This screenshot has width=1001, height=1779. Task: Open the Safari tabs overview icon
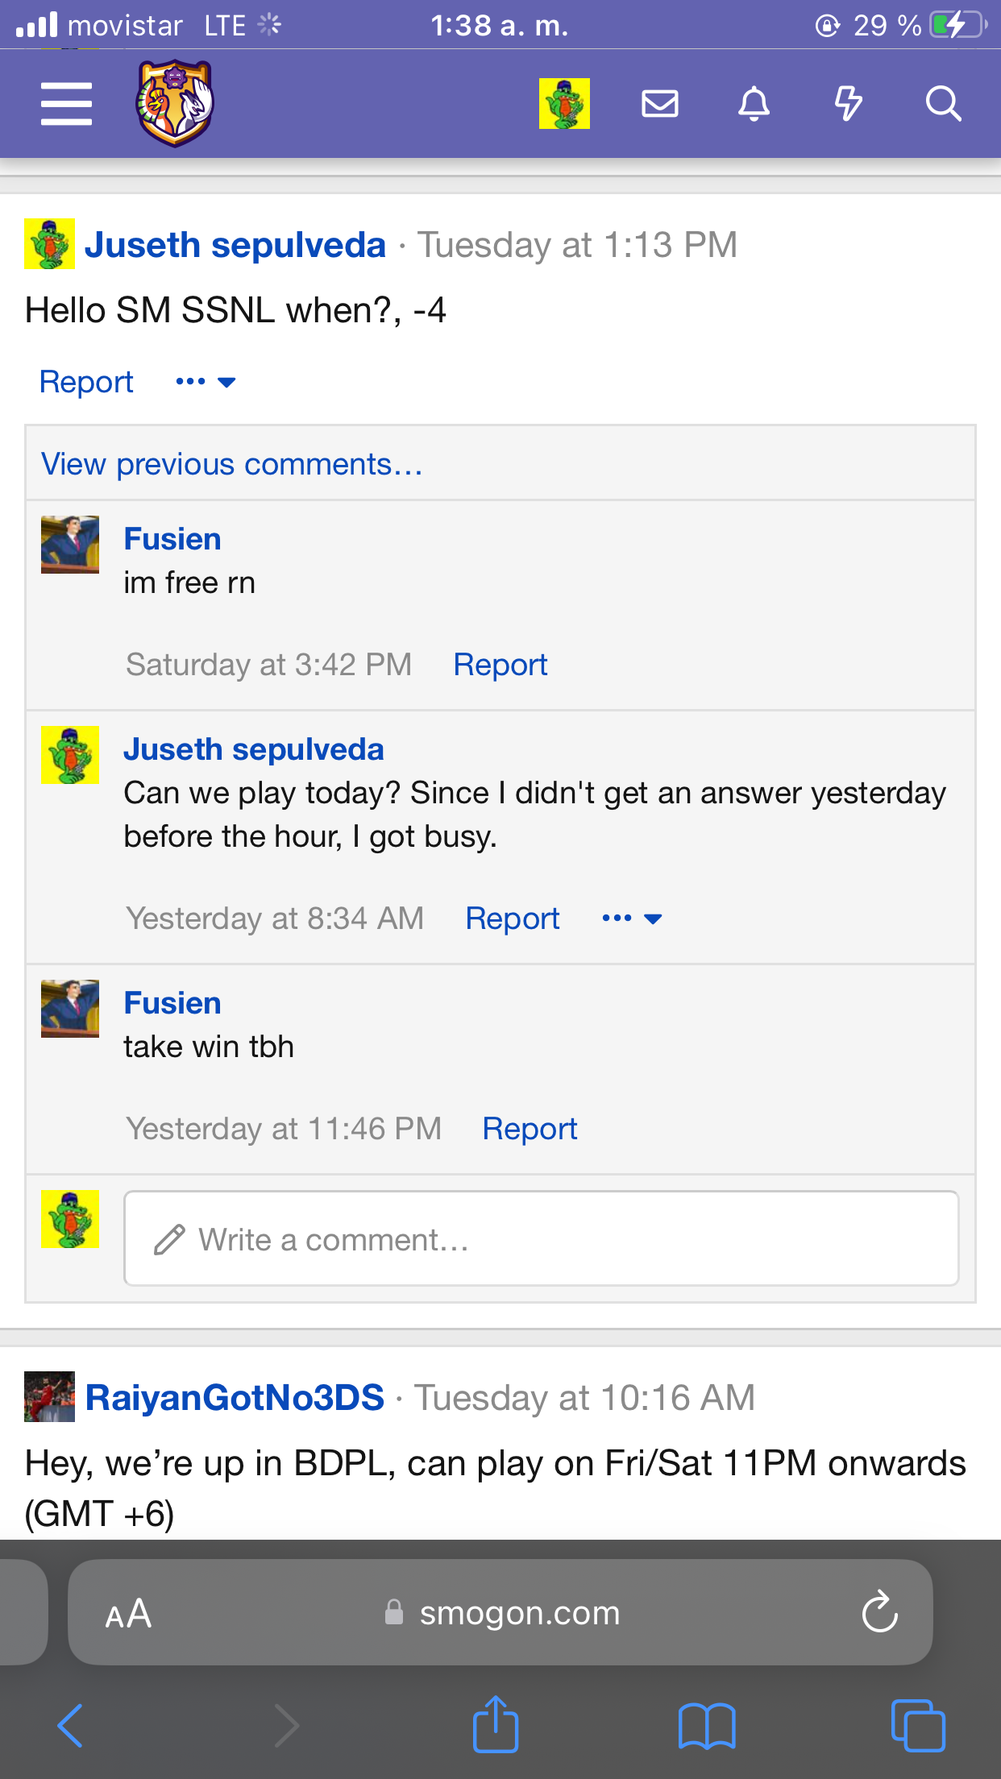(x=918, y=1725)
